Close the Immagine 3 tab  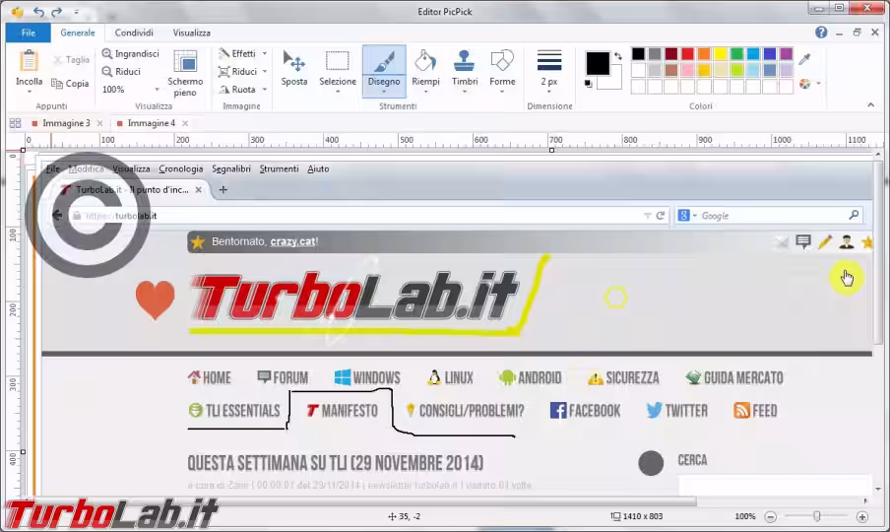pyautogui.click(x=99, y=123)
